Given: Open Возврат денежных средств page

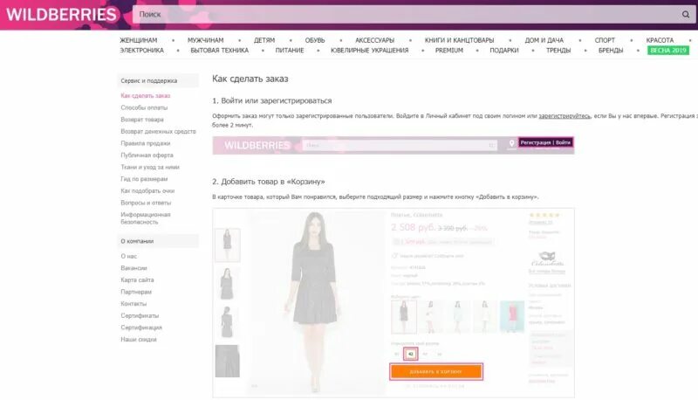Looking at the screenshot, I should (158, 131).
